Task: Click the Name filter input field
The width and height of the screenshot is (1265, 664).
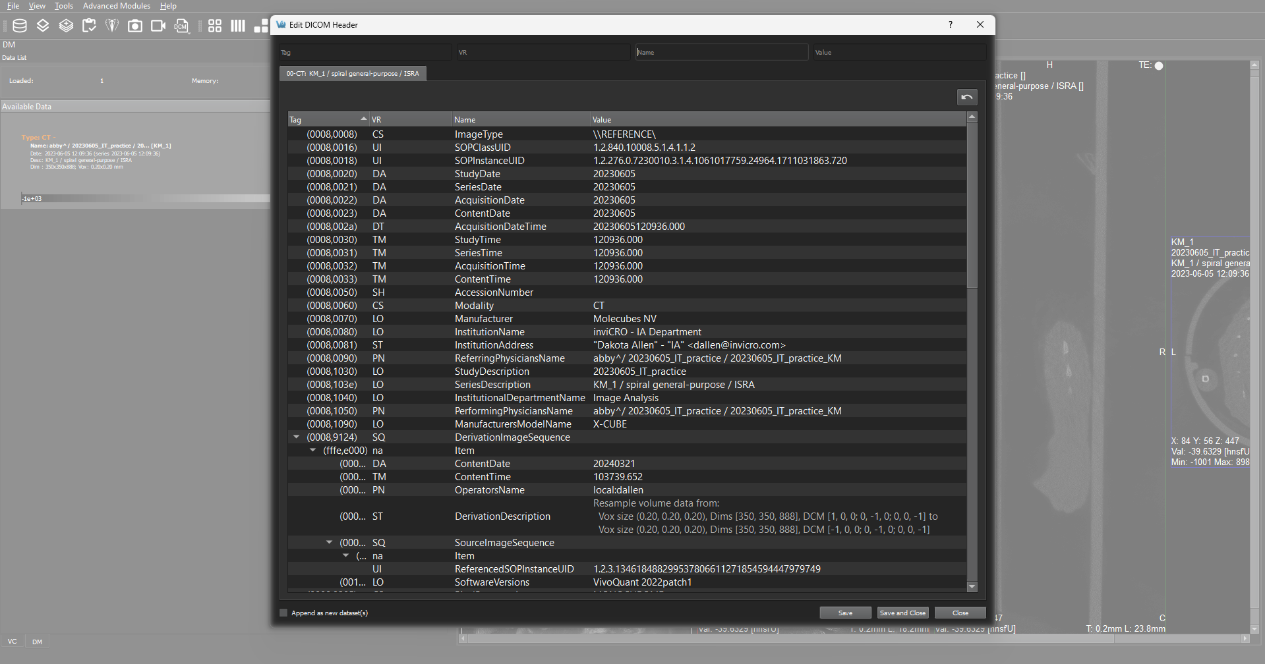Action: (x=722, y=52)
